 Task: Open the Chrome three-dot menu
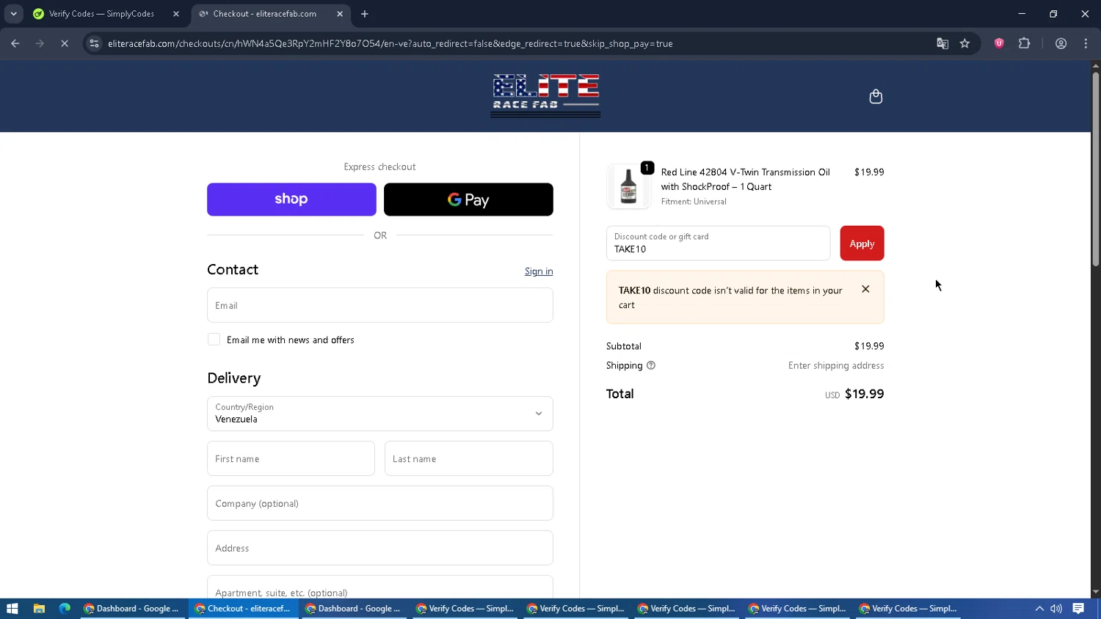pyautogui.click(x=1086, y=43)
